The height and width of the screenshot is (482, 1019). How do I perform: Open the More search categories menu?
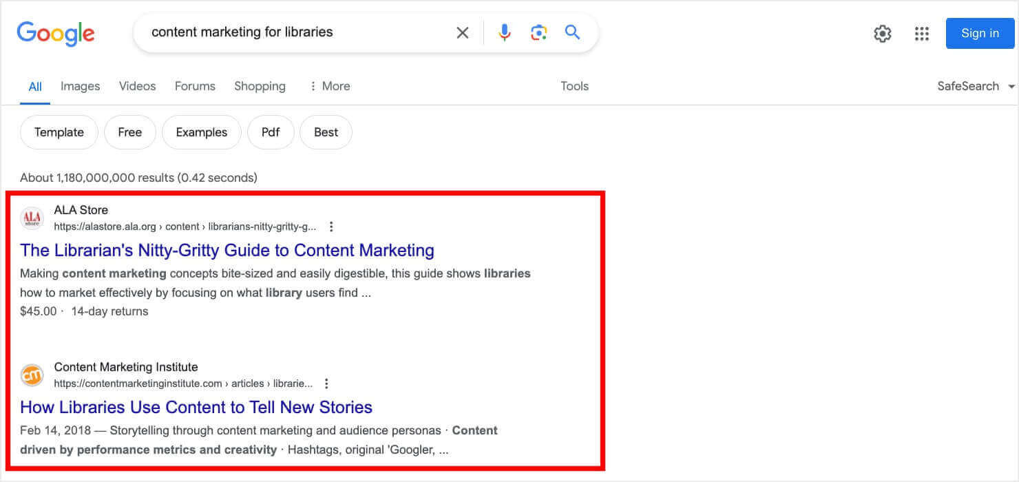coord(329,85)
